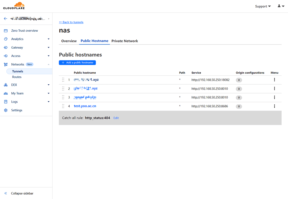Switch to the Private Network tab

click(x=125, y=41)
